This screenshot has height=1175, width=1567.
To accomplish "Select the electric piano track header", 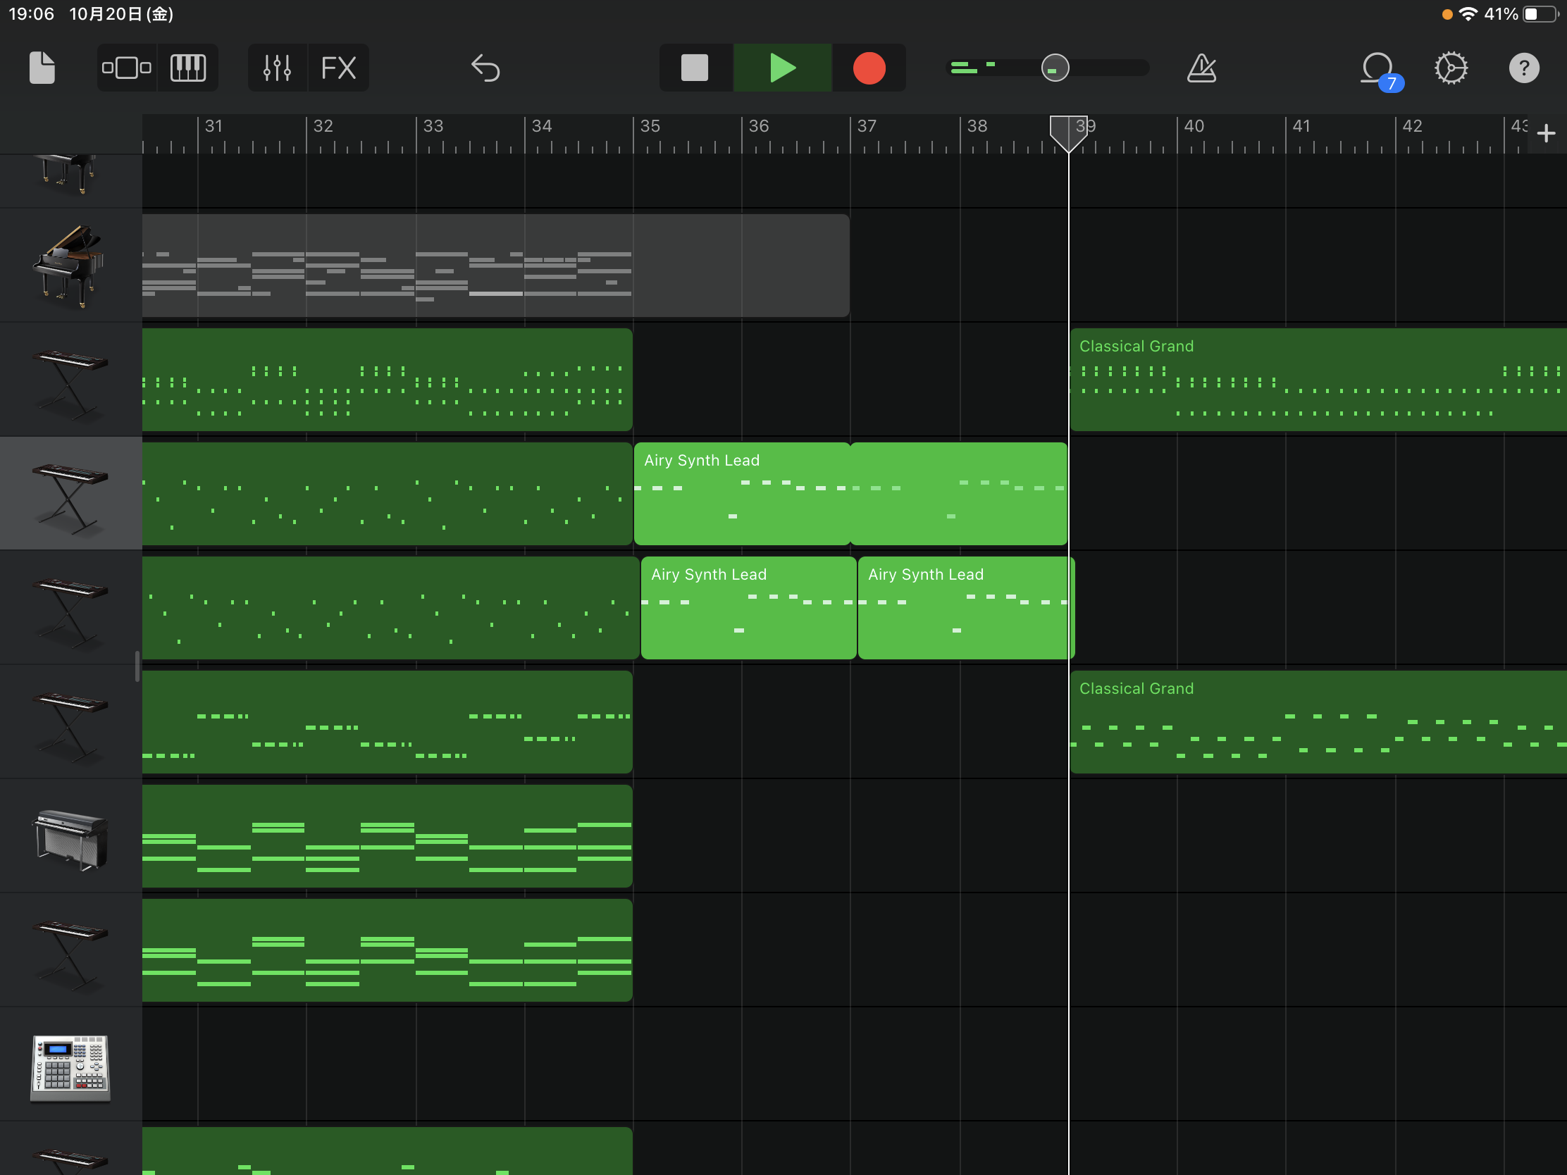I will 71,836.
